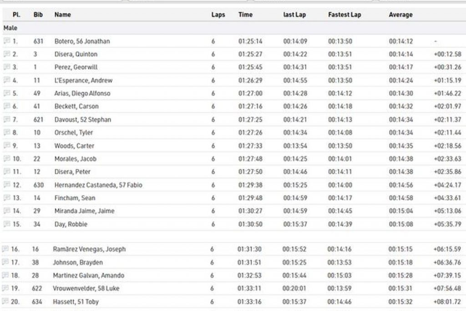Select Vrouwenvelder, 58 Luke's last lap time
Screen dimensions: 466x311
point(294,288)
